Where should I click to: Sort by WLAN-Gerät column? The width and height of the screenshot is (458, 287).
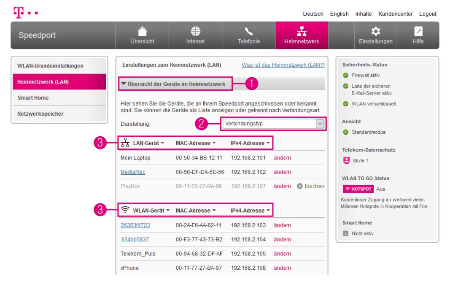pos(151,211)
